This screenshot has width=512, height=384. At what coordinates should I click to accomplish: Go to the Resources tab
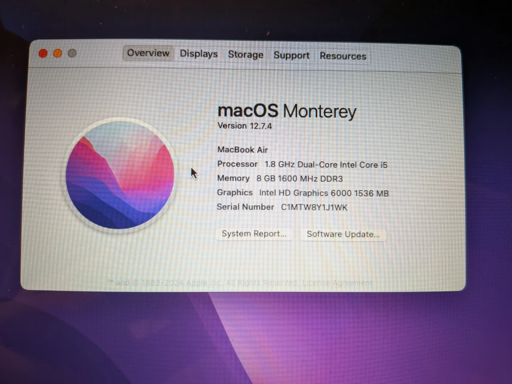[x=343, y=56]
